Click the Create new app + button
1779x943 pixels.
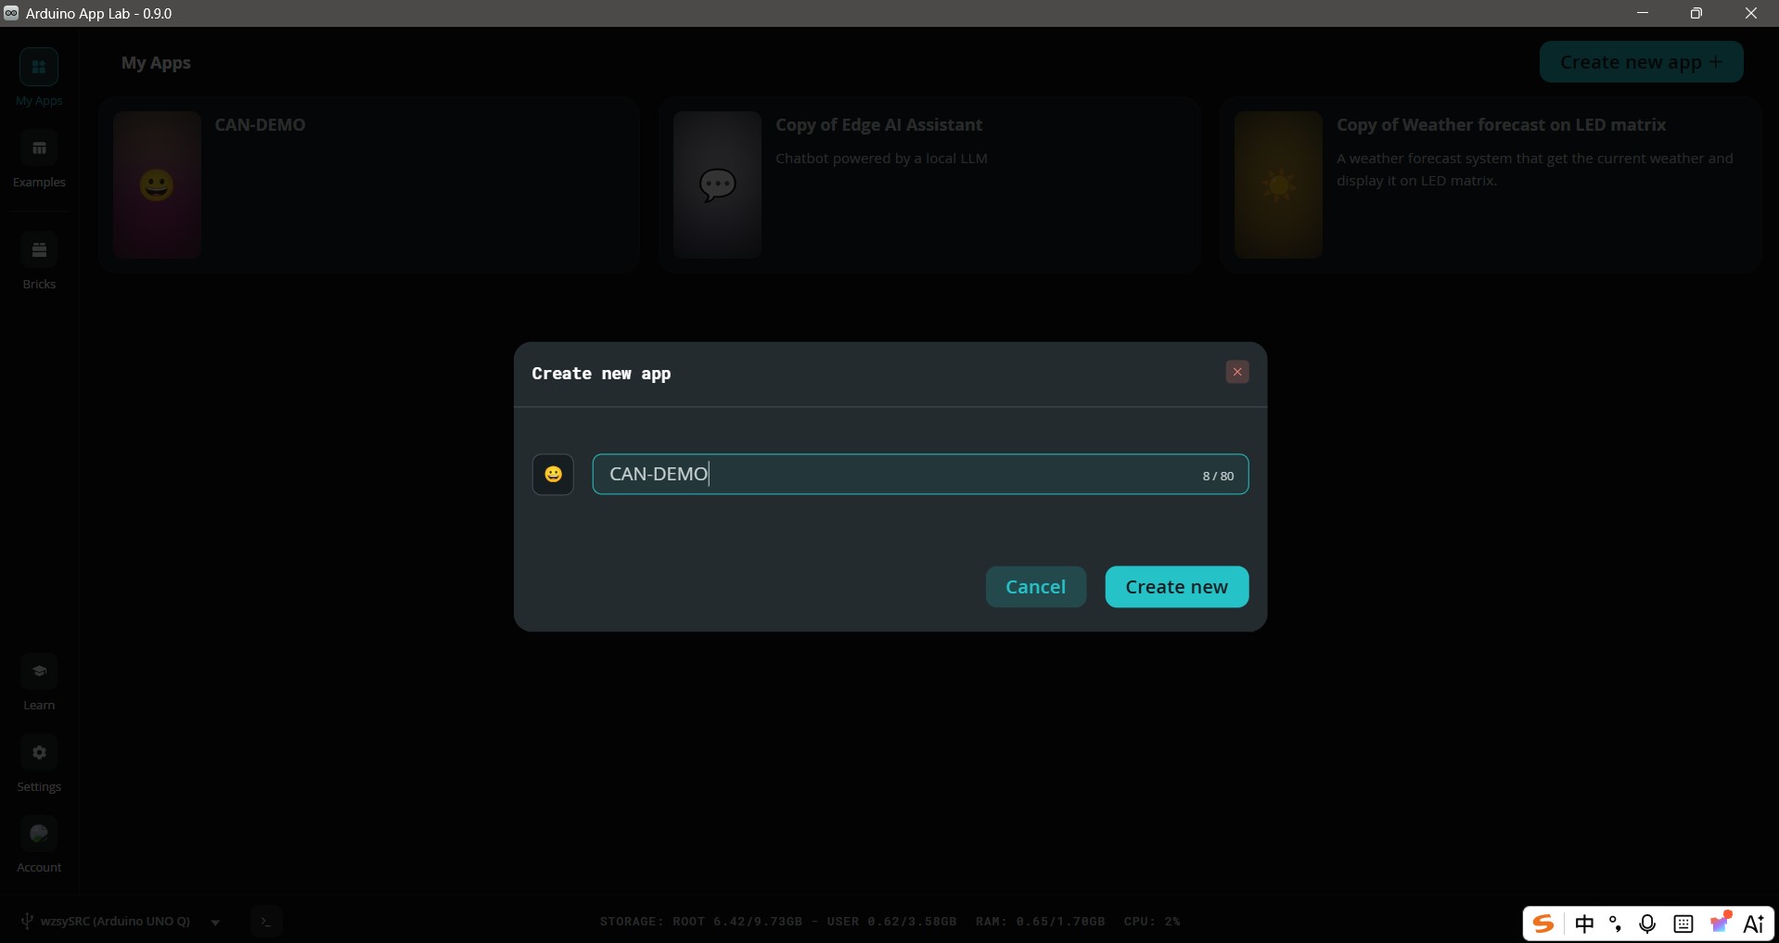(1642, 62)
